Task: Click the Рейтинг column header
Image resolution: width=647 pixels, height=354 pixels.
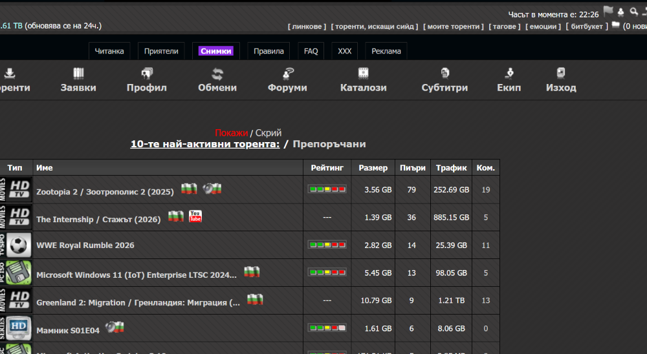Action: (x=327, y=168)
